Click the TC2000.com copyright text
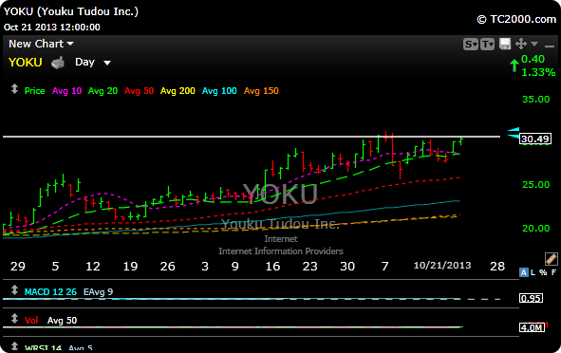 coord(516,19)
